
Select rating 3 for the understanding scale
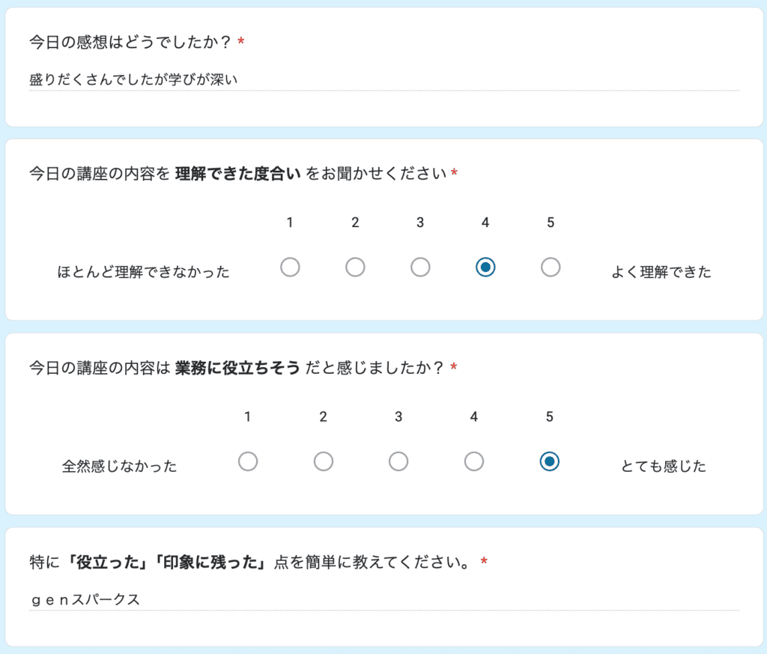420,267
